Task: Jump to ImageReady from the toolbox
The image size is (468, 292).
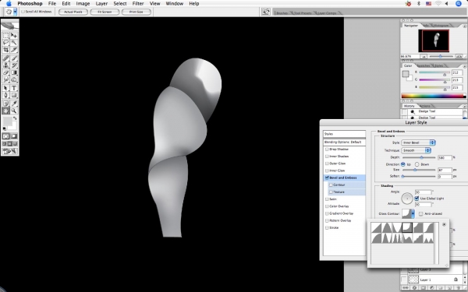Action: (x=10, y=151)
